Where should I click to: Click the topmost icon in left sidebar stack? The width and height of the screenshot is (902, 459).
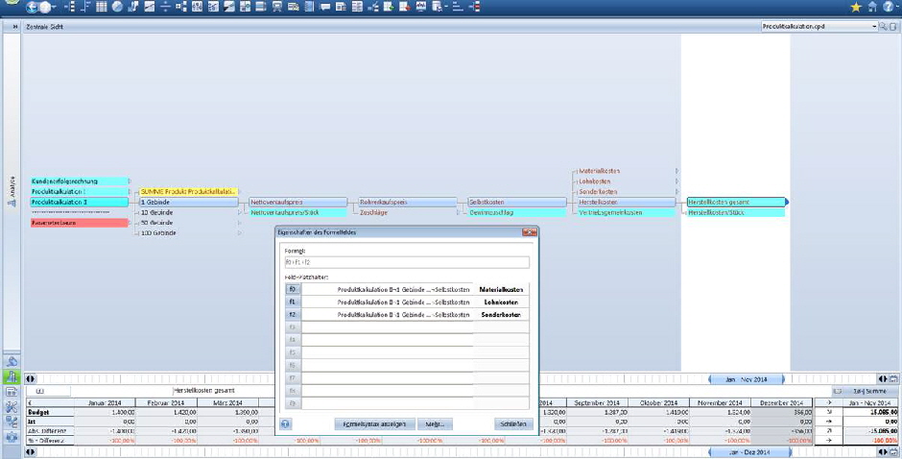coord(12,362)
